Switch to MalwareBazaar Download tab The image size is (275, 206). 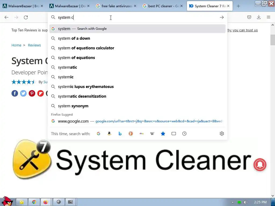pos(70,6)
